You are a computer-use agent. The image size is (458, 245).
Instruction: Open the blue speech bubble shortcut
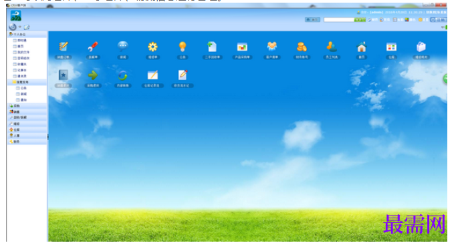coord(122,46)
